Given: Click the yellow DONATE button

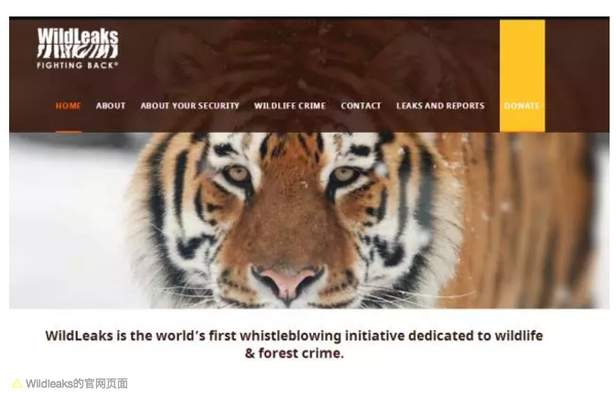Looking at the screenshot, I should click(522, 76).
